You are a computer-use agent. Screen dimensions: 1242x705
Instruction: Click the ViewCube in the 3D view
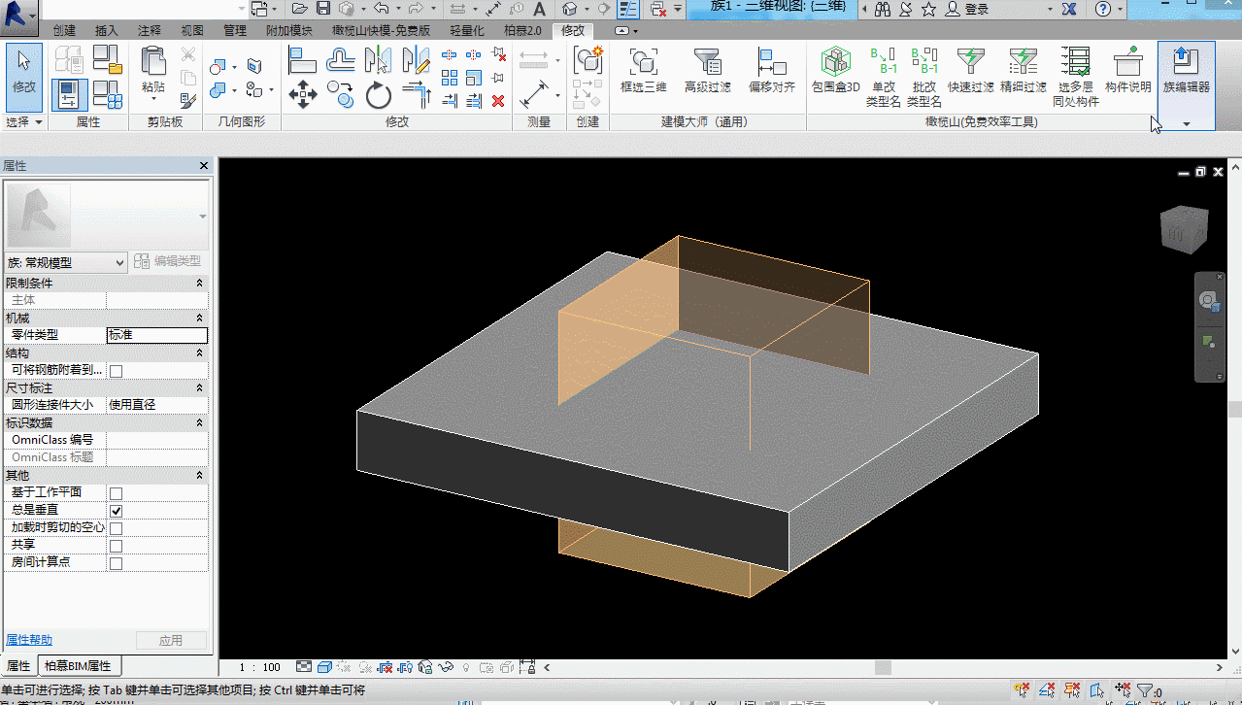(1184, 229)
